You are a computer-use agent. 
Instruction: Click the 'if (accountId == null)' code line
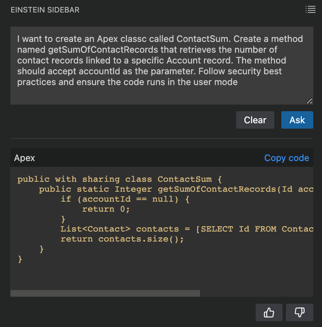(125, 199)
